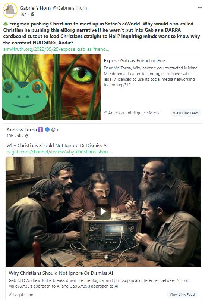Open the three-dot post options menu

click(199, 8)
